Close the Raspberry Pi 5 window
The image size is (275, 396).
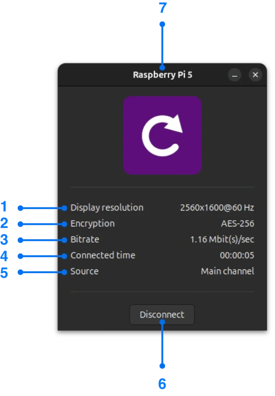pos(255,75)
